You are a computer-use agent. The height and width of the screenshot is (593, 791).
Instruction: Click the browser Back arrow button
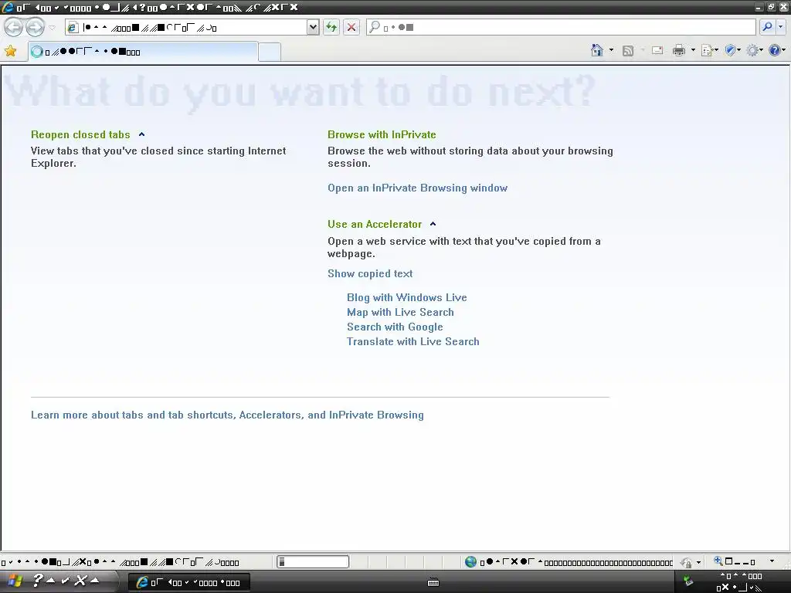click(x=13, y=27)
